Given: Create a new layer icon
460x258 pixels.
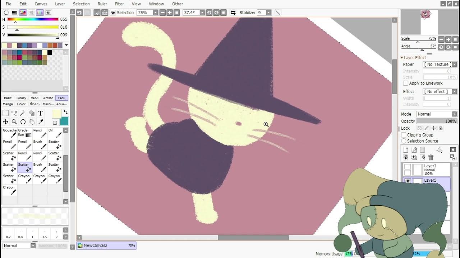Looking at the screenshot, I should tap(405, 150).
